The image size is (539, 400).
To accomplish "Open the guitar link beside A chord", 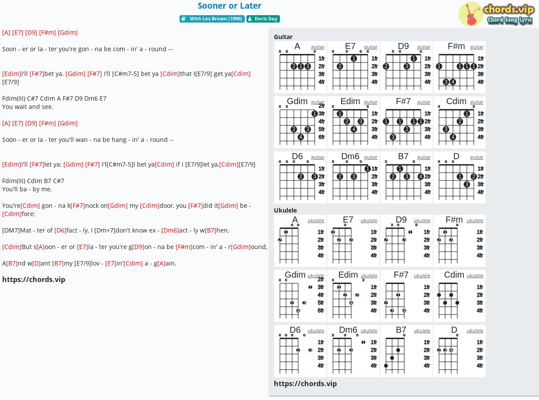I will [318, 47].
